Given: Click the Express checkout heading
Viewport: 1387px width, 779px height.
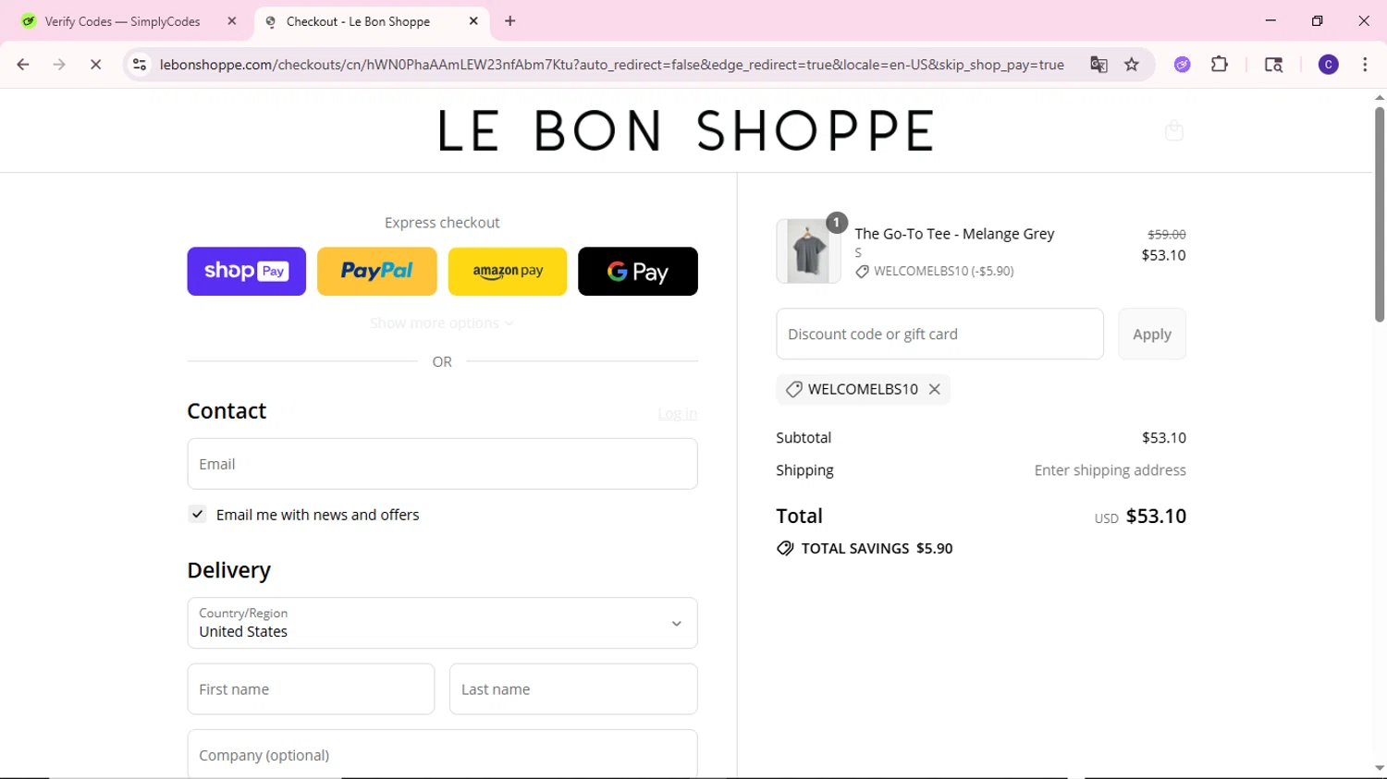Looking at the screenshot, I should [442, 223].
